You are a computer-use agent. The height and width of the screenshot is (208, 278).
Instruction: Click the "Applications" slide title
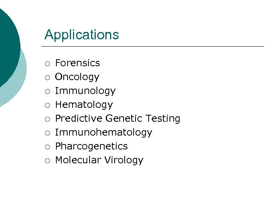pyautogui.click(x=81, y=35)
